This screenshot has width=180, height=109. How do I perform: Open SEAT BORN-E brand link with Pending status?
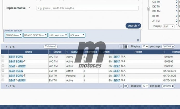tap(17, 76)
